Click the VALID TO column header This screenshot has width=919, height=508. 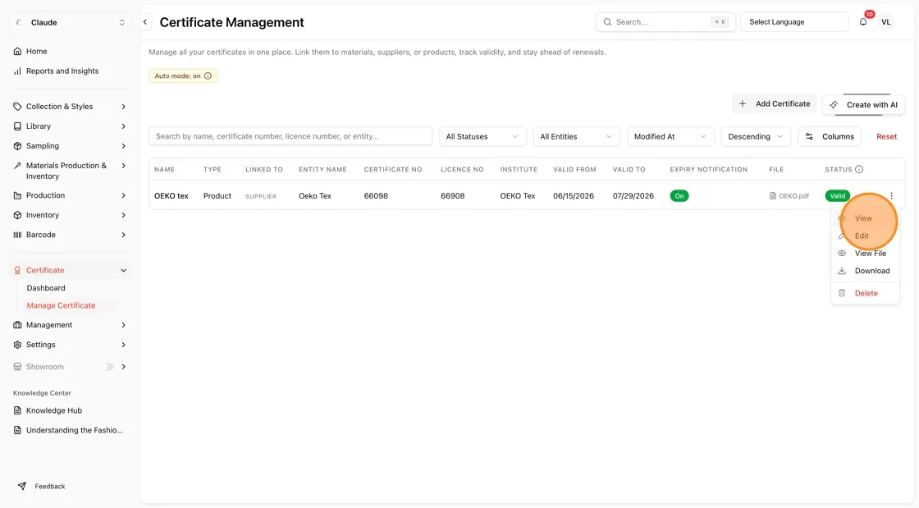629,169
